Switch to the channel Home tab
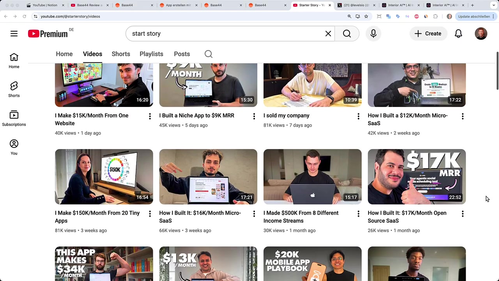This screenshot has height=281, width=499. pyautogui.click(x=64, y=54)
